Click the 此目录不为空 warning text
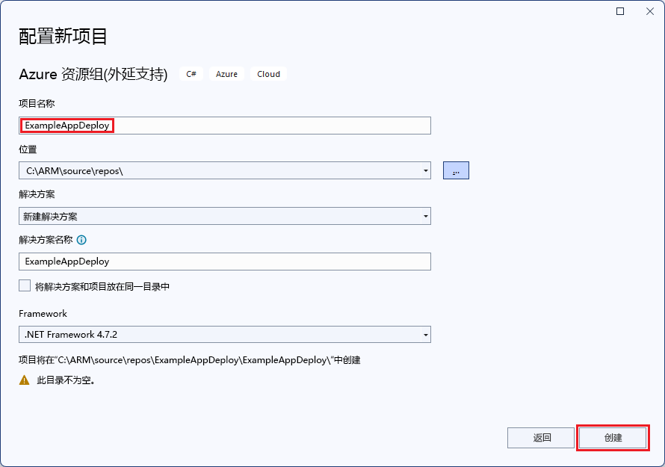 point(66,380)
